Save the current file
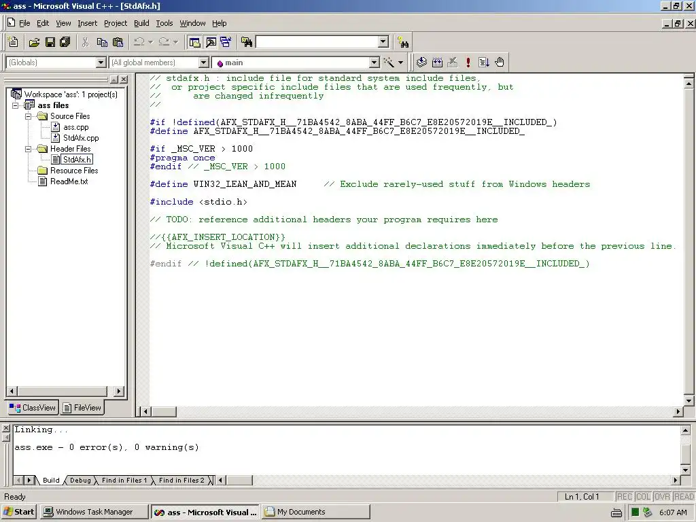The height and width of the screenshot is (522, 696). (x=50, y=42)
